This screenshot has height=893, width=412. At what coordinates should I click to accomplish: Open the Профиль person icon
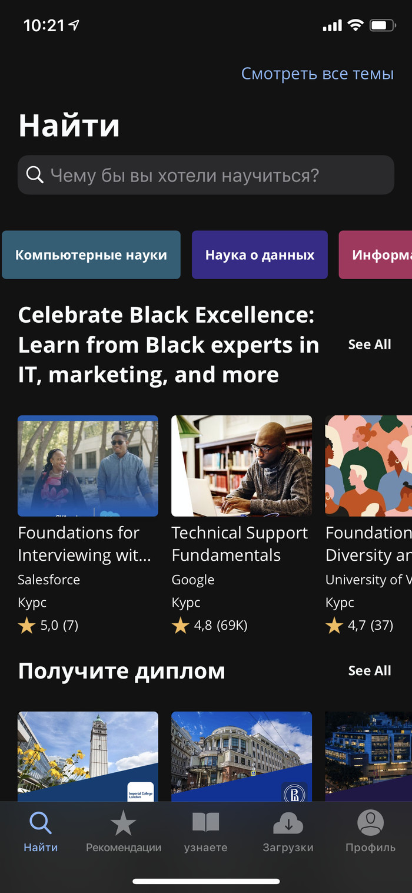click(370, 823)
